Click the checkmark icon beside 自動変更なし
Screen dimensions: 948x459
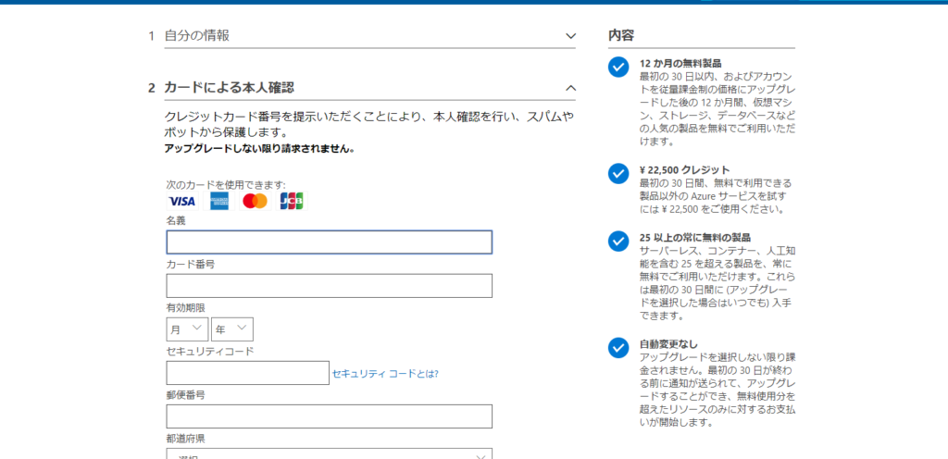pyautogui.click(x=618, y=348)
